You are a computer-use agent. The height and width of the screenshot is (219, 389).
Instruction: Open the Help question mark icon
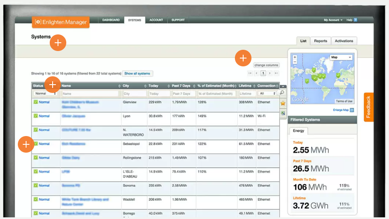355,20
